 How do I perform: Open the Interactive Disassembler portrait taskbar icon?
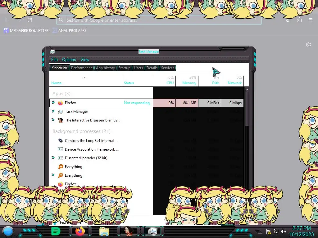(128, 231)
